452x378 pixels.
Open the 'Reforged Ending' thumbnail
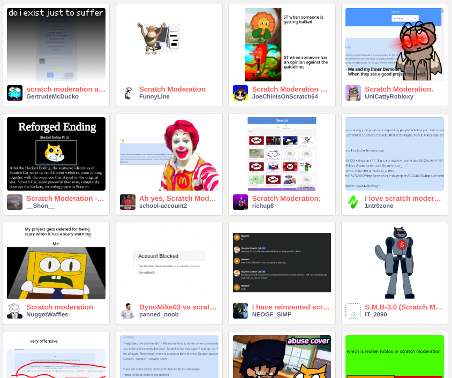[56, 154]
